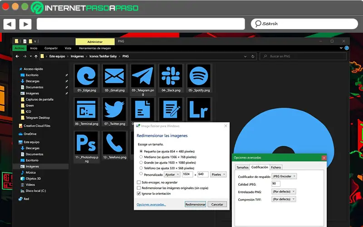The height and width of the screenshot is (227, 363).
Task: Switch to the Fichero tab
Action: pyautogui.click(x=276, y=167)
